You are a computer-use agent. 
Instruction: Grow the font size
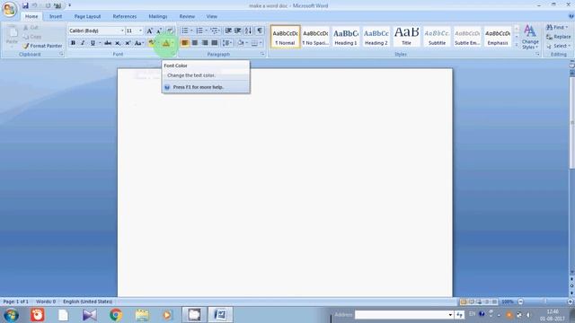click(150, 31)
